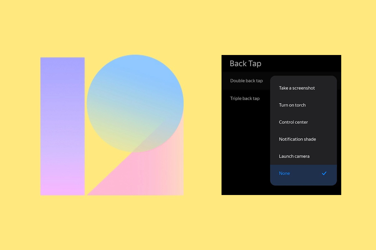Image resolution: width=376 pixels, height=250 pixels.
Task: Click the blue checkmark next to None
Action: [324, 173]
